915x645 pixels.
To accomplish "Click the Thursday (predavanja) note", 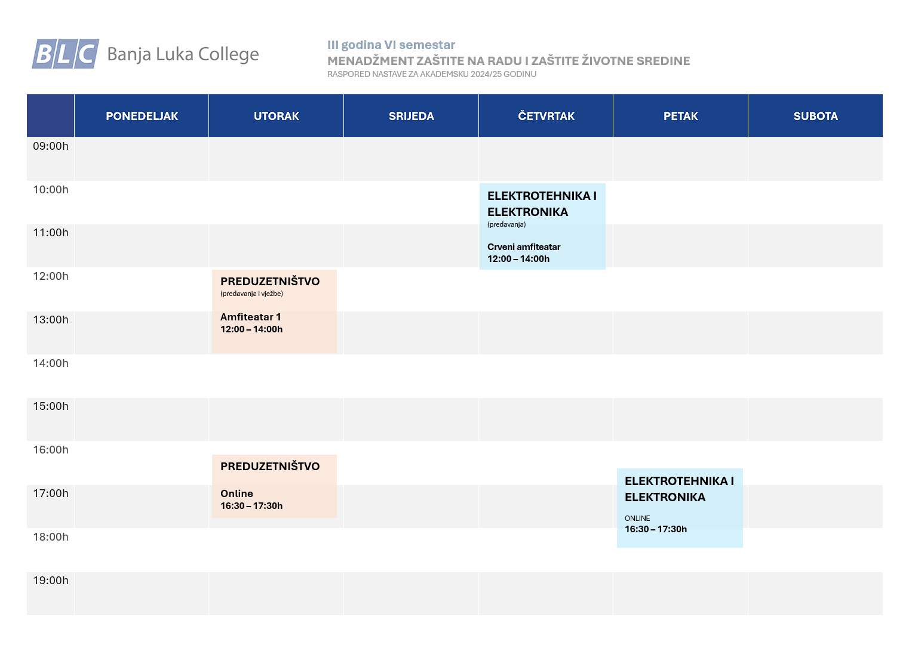I will (506, 224).
